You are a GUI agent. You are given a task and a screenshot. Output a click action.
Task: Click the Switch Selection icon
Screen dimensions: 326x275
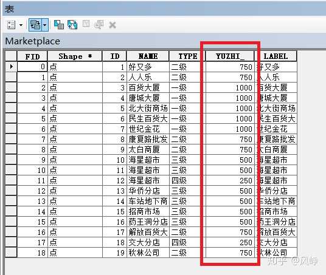[72, 25]
